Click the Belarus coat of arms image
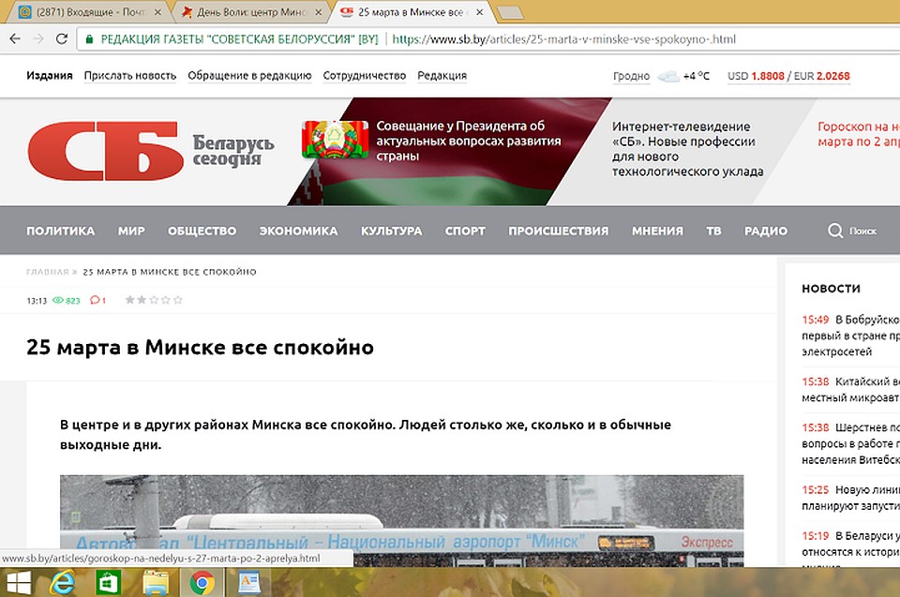The image size is (900, 597). (336, 140)
